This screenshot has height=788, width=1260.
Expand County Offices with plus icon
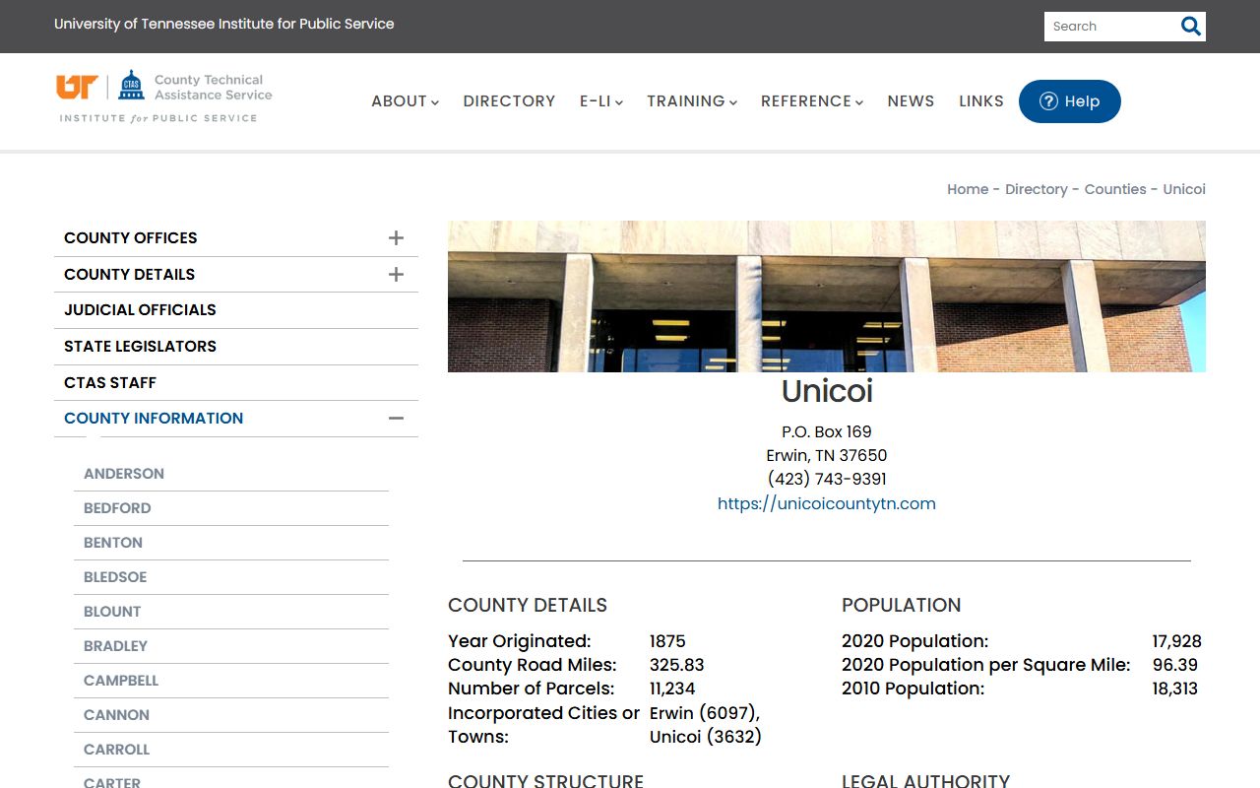(396, 237)
